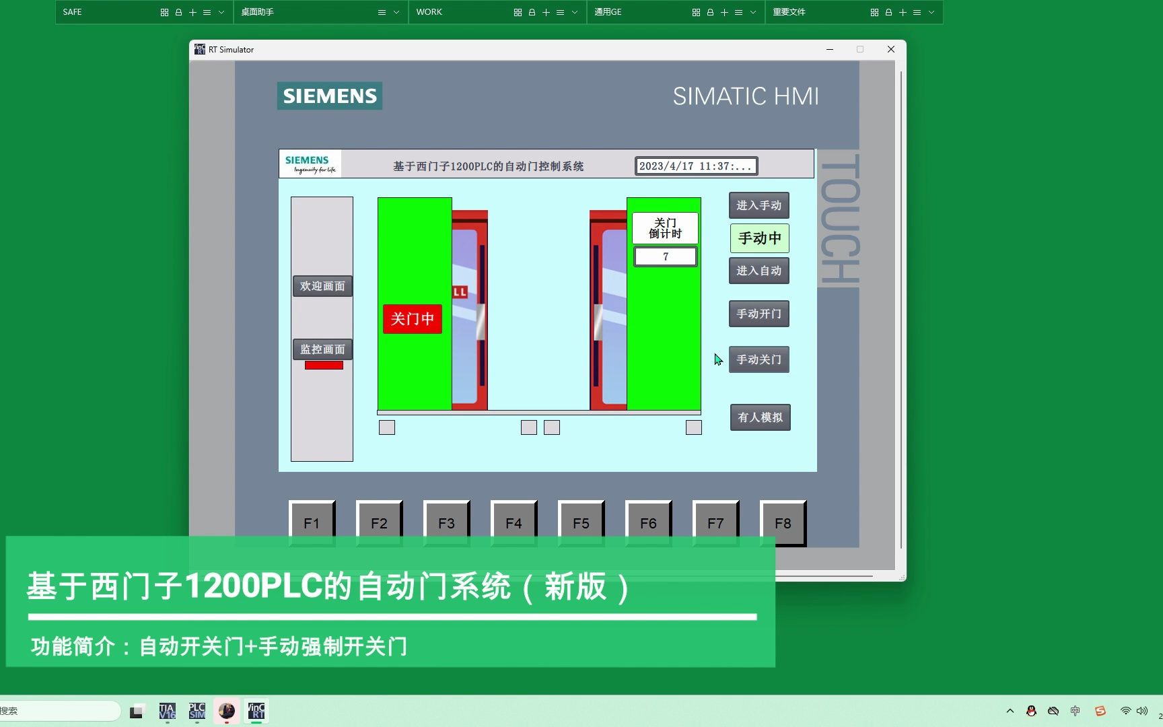Expand the 重要文件 group chevron
This screenshot has height=727, width=1163.
(931, 12)
